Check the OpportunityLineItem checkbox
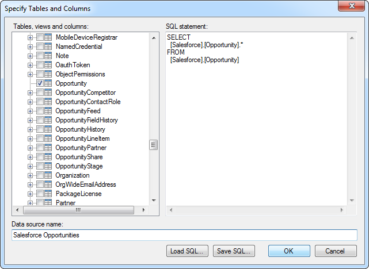 (x=40, y=139)
